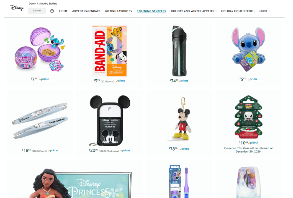The height and width of the screenshot is (198, 293).
Task: Expand Holiday Home Decor dropdown
Action: click(238, 11)
